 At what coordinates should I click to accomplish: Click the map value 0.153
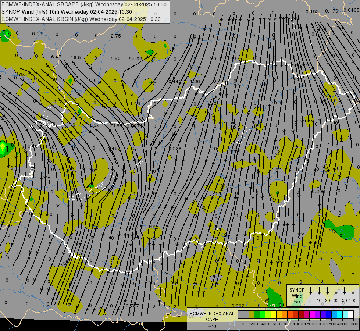(312, 11)
